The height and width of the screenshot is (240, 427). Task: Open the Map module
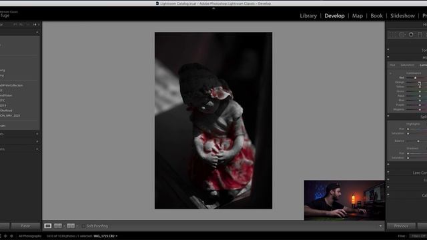(x=358, y=16)
